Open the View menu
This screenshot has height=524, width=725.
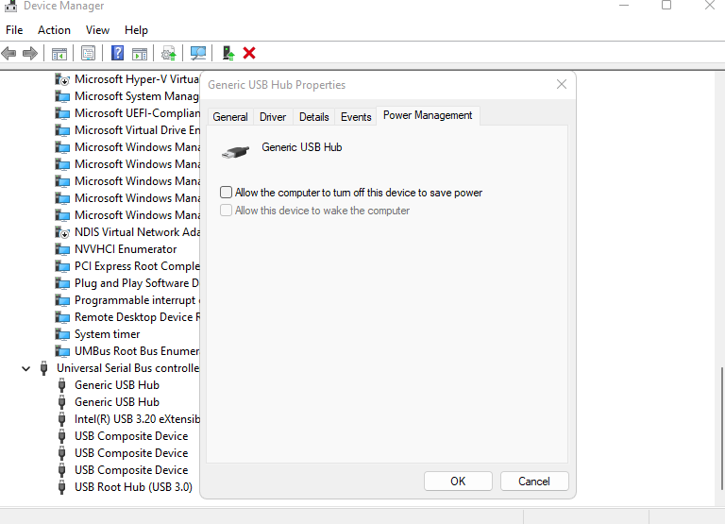coord(97,30)
